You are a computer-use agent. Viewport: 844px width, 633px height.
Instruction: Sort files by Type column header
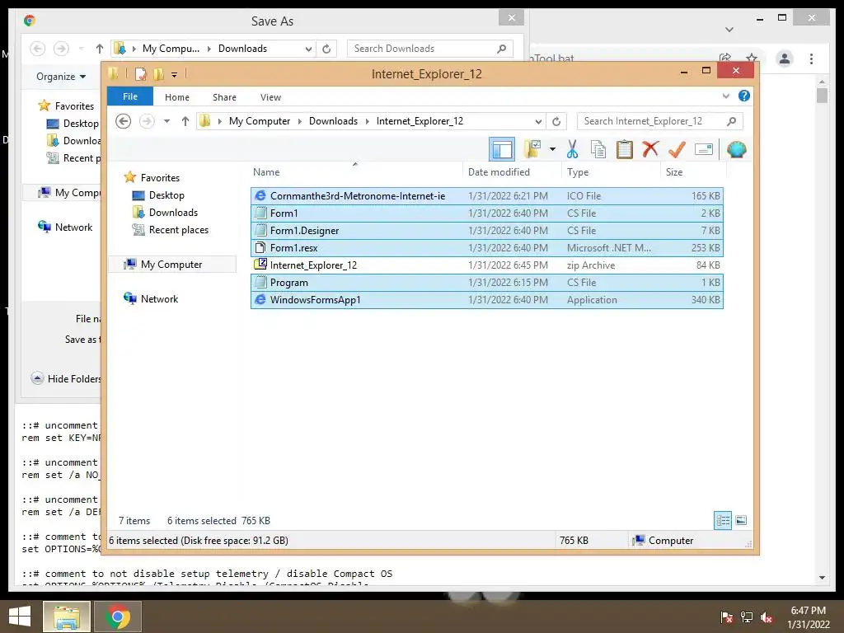pyautogui.click(x=611, y=171)
